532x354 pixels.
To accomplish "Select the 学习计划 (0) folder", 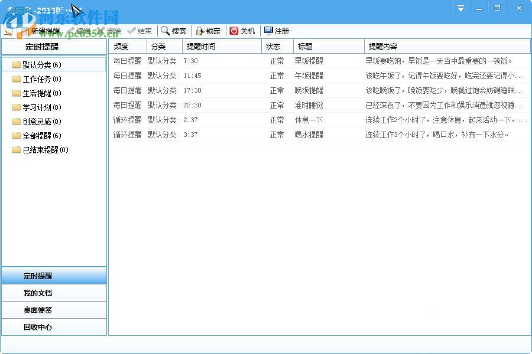I will (37, 107).
